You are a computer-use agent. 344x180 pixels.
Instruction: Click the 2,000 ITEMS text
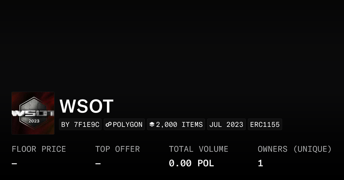click(x=179, y=125)
